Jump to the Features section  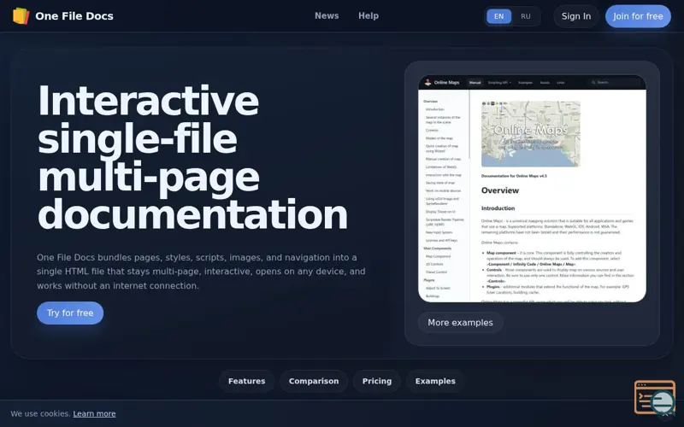[x=246, y=381]
